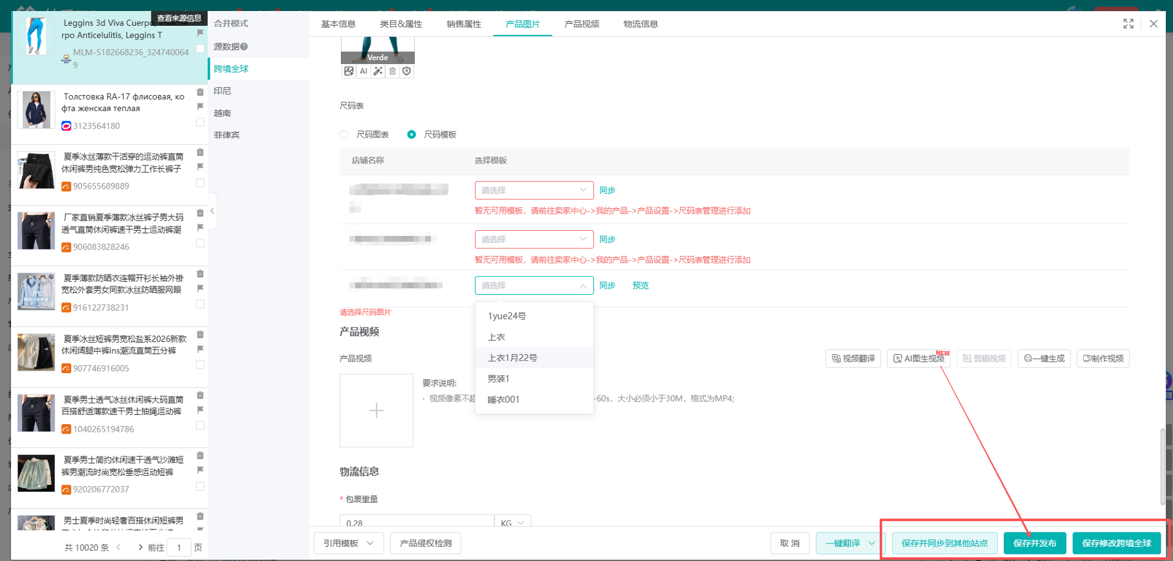
Task: Flag product 905655689889
Action: click(200, 167)
